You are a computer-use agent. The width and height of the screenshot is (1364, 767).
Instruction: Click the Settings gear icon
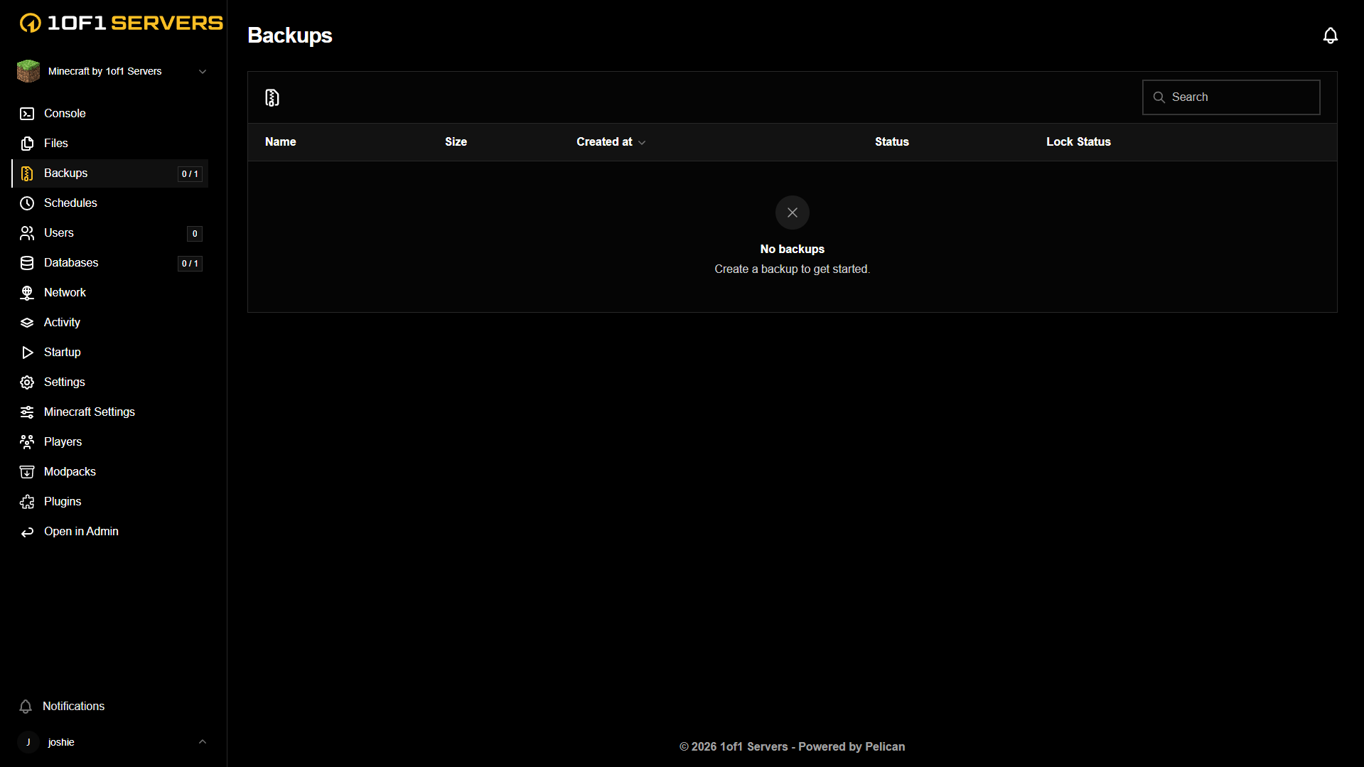(x=27, y=382)
